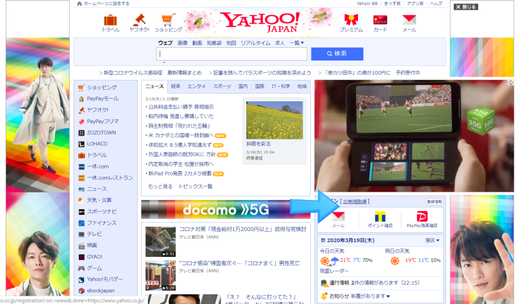This screenshot has height=304, width=517.
Task: Focus the main search input field
Action: point(232,54)
